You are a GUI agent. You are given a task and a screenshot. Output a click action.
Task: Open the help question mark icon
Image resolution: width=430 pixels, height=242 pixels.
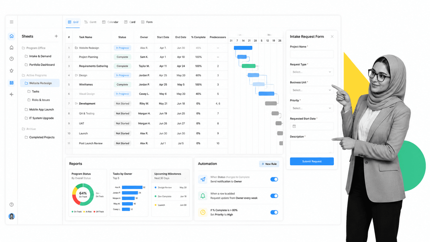(x=12, y=204)
